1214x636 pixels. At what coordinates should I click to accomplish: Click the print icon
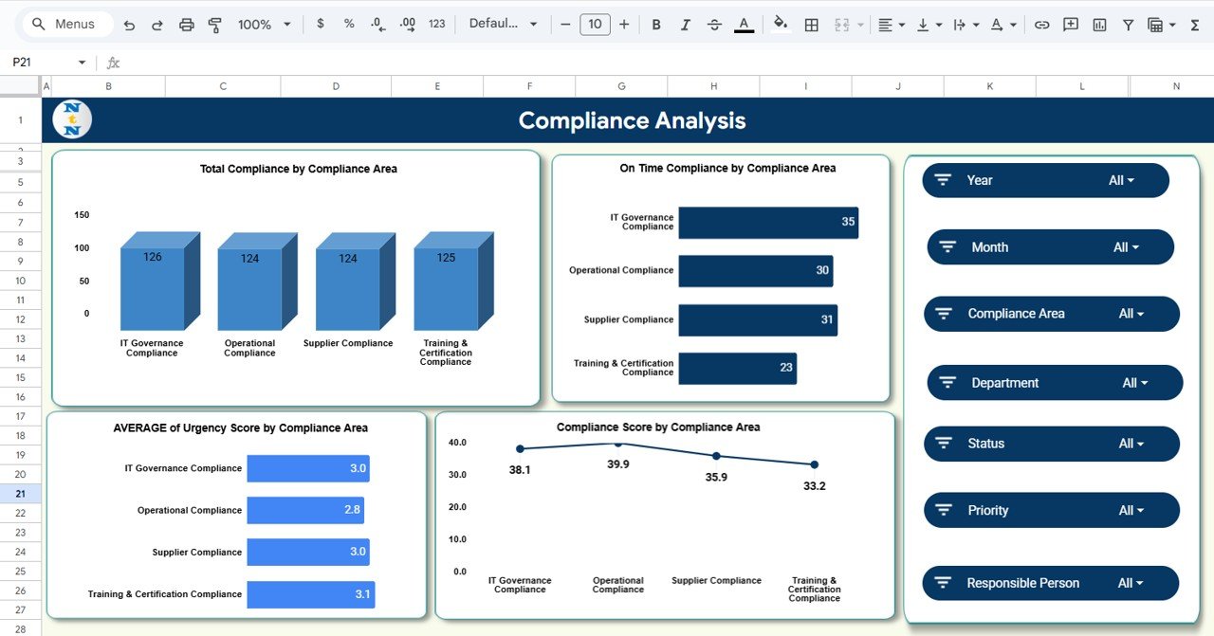tap(186, 25)
